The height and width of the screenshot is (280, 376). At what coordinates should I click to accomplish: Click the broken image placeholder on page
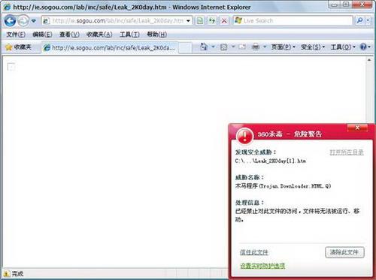tap(11, 67)
